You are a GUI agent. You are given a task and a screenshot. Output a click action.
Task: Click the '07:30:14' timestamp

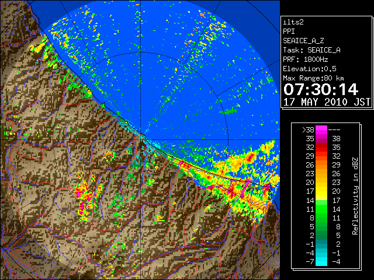click(x=321, y=89)
